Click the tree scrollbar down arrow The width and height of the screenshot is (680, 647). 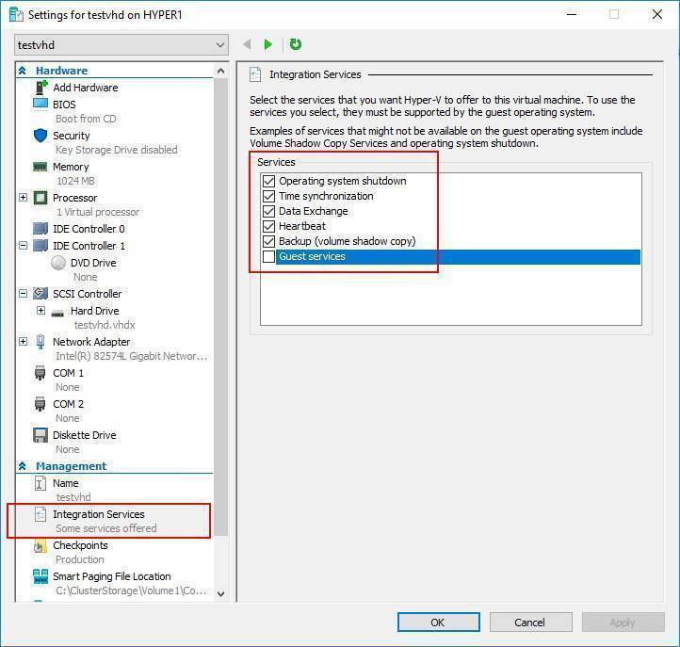tap(220, 593)
